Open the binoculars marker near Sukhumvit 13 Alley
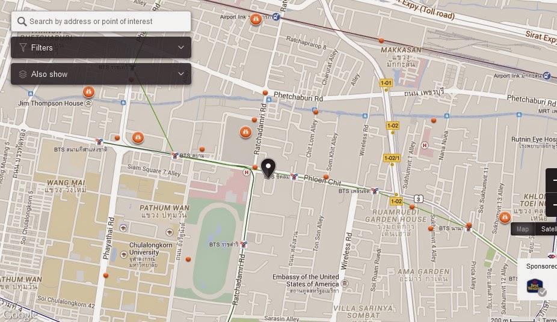 (505, 217)
